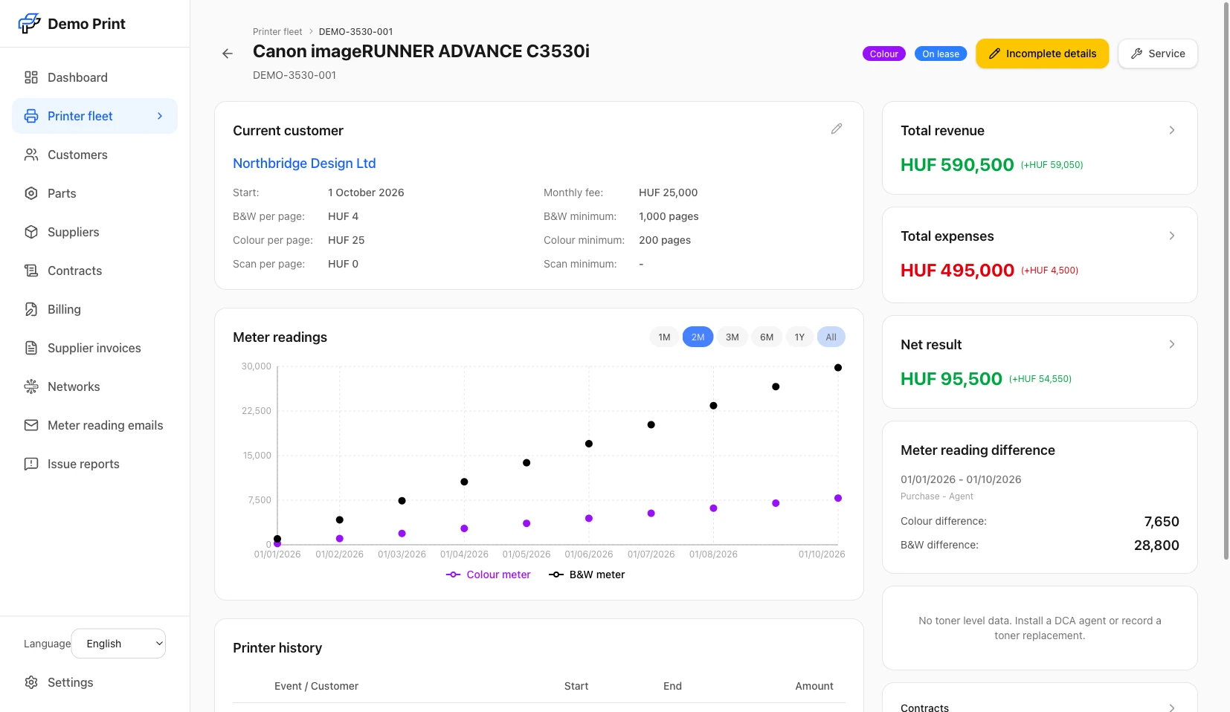The width and height of the screenshot is (1230, 712).
Task: Click the Issue reports message icon
Action: pos(31,464)
